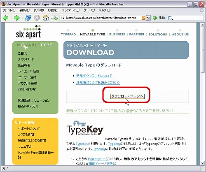
Task: Click Movable Type 関連書籍一覧 link
Action: [x=36, y=155]
